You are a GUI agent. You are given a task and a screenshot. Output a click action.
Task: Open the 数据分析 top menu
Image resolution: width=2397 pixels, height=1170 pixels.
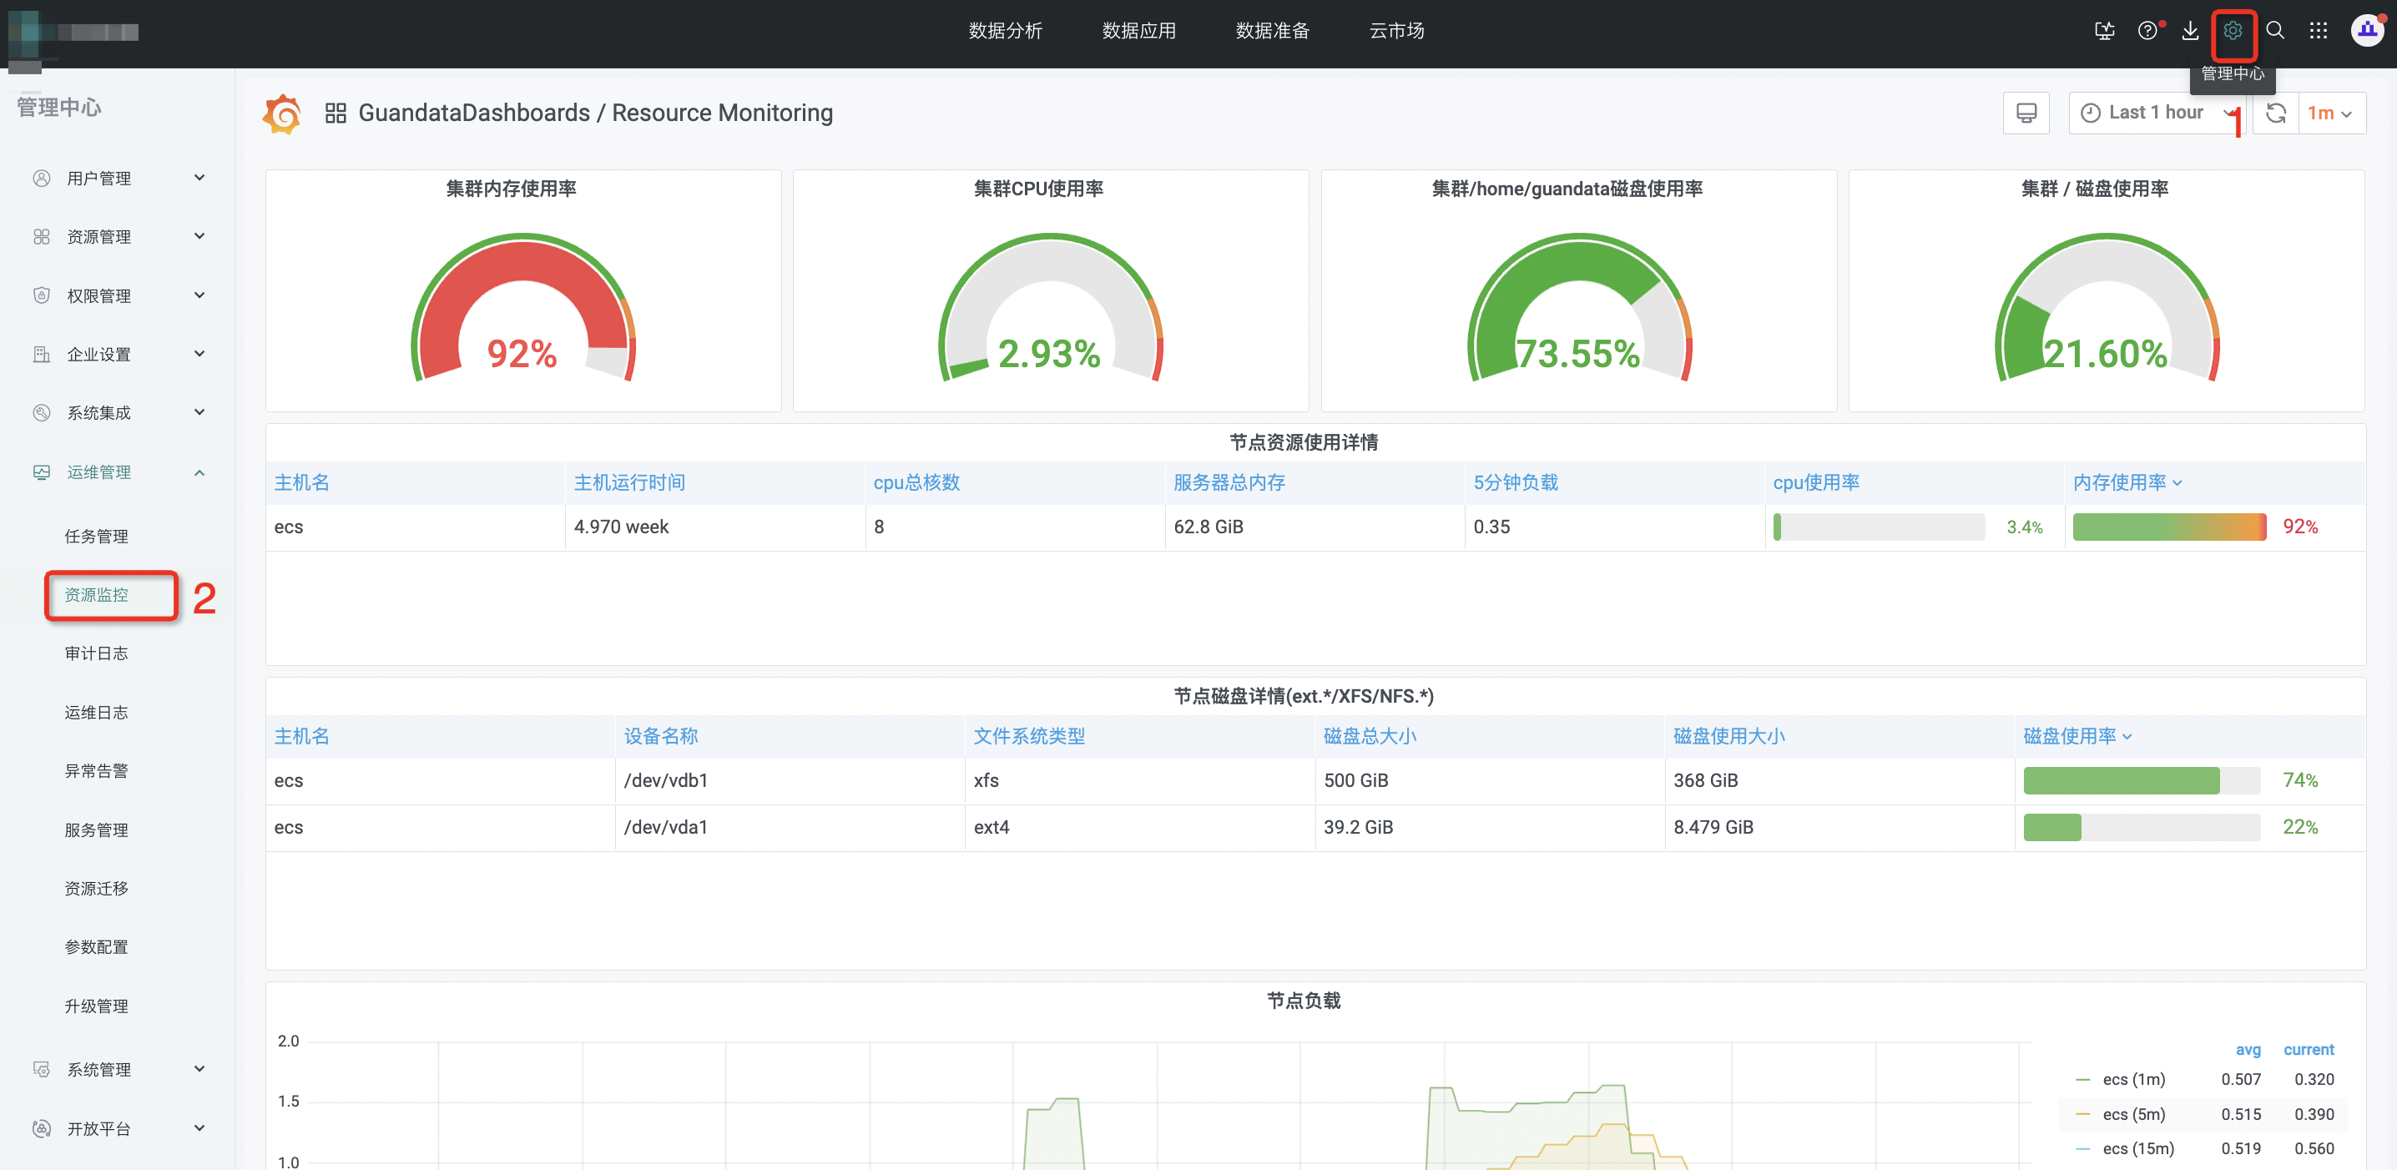1005,31
